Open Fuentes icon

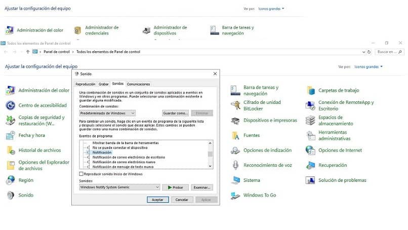(235, 135)
